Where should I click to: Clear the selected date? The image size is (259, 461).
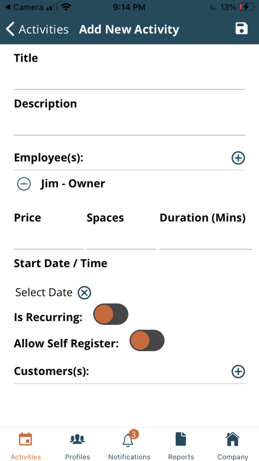(x=84, y=293)
